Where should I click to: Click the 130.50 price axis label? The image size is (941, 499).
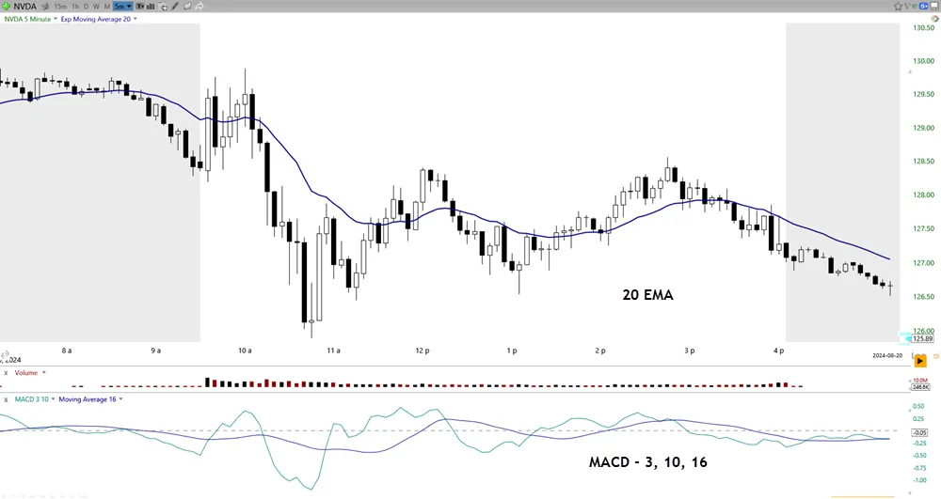click(924, 27)
